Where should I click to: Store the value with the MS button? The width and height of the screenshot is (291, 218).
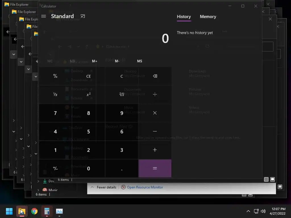[x=140, y=61]
